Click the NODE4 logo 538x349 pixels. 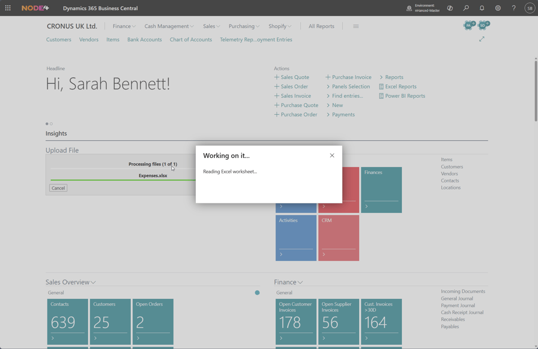[35, 8]
